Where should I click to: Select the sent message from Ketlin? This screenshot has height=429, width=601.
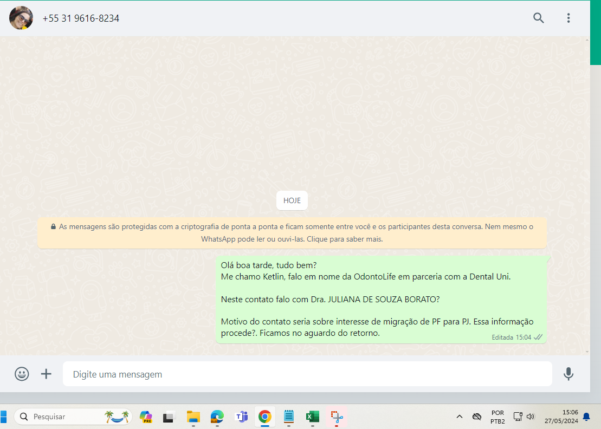pyautogui.click(x=381, y=300)
